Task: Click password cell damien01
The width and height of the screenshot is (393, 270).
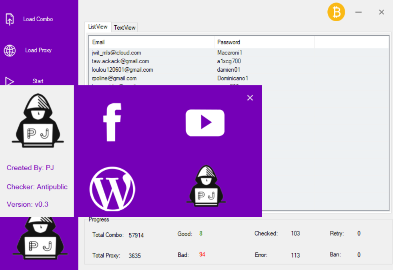Action: tap(229, 70)
